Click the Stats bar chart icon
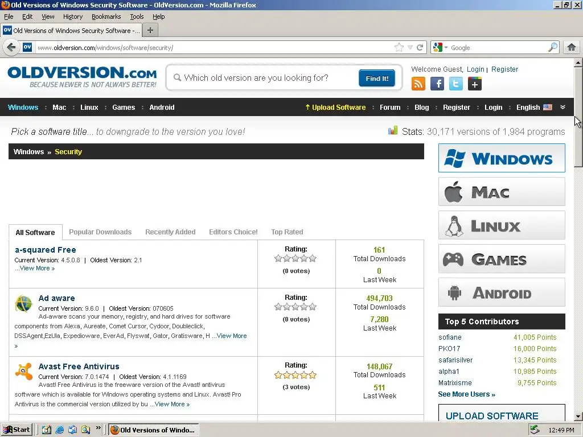The width and height of the screenshot is (583, 437). point(393,130)
